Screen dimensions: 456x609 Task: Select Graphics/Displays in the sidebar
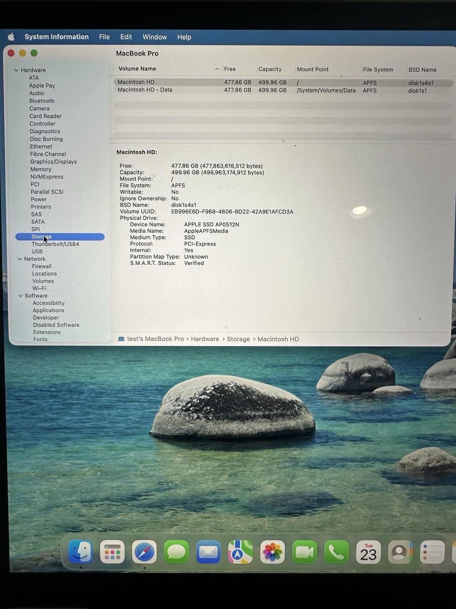point(54,162)
